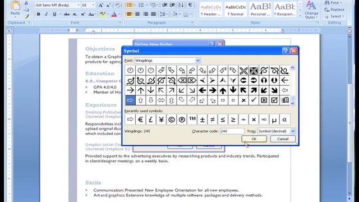Click the Symbol dialog help button
359x202 pixels.
click(x=286, y=50)
